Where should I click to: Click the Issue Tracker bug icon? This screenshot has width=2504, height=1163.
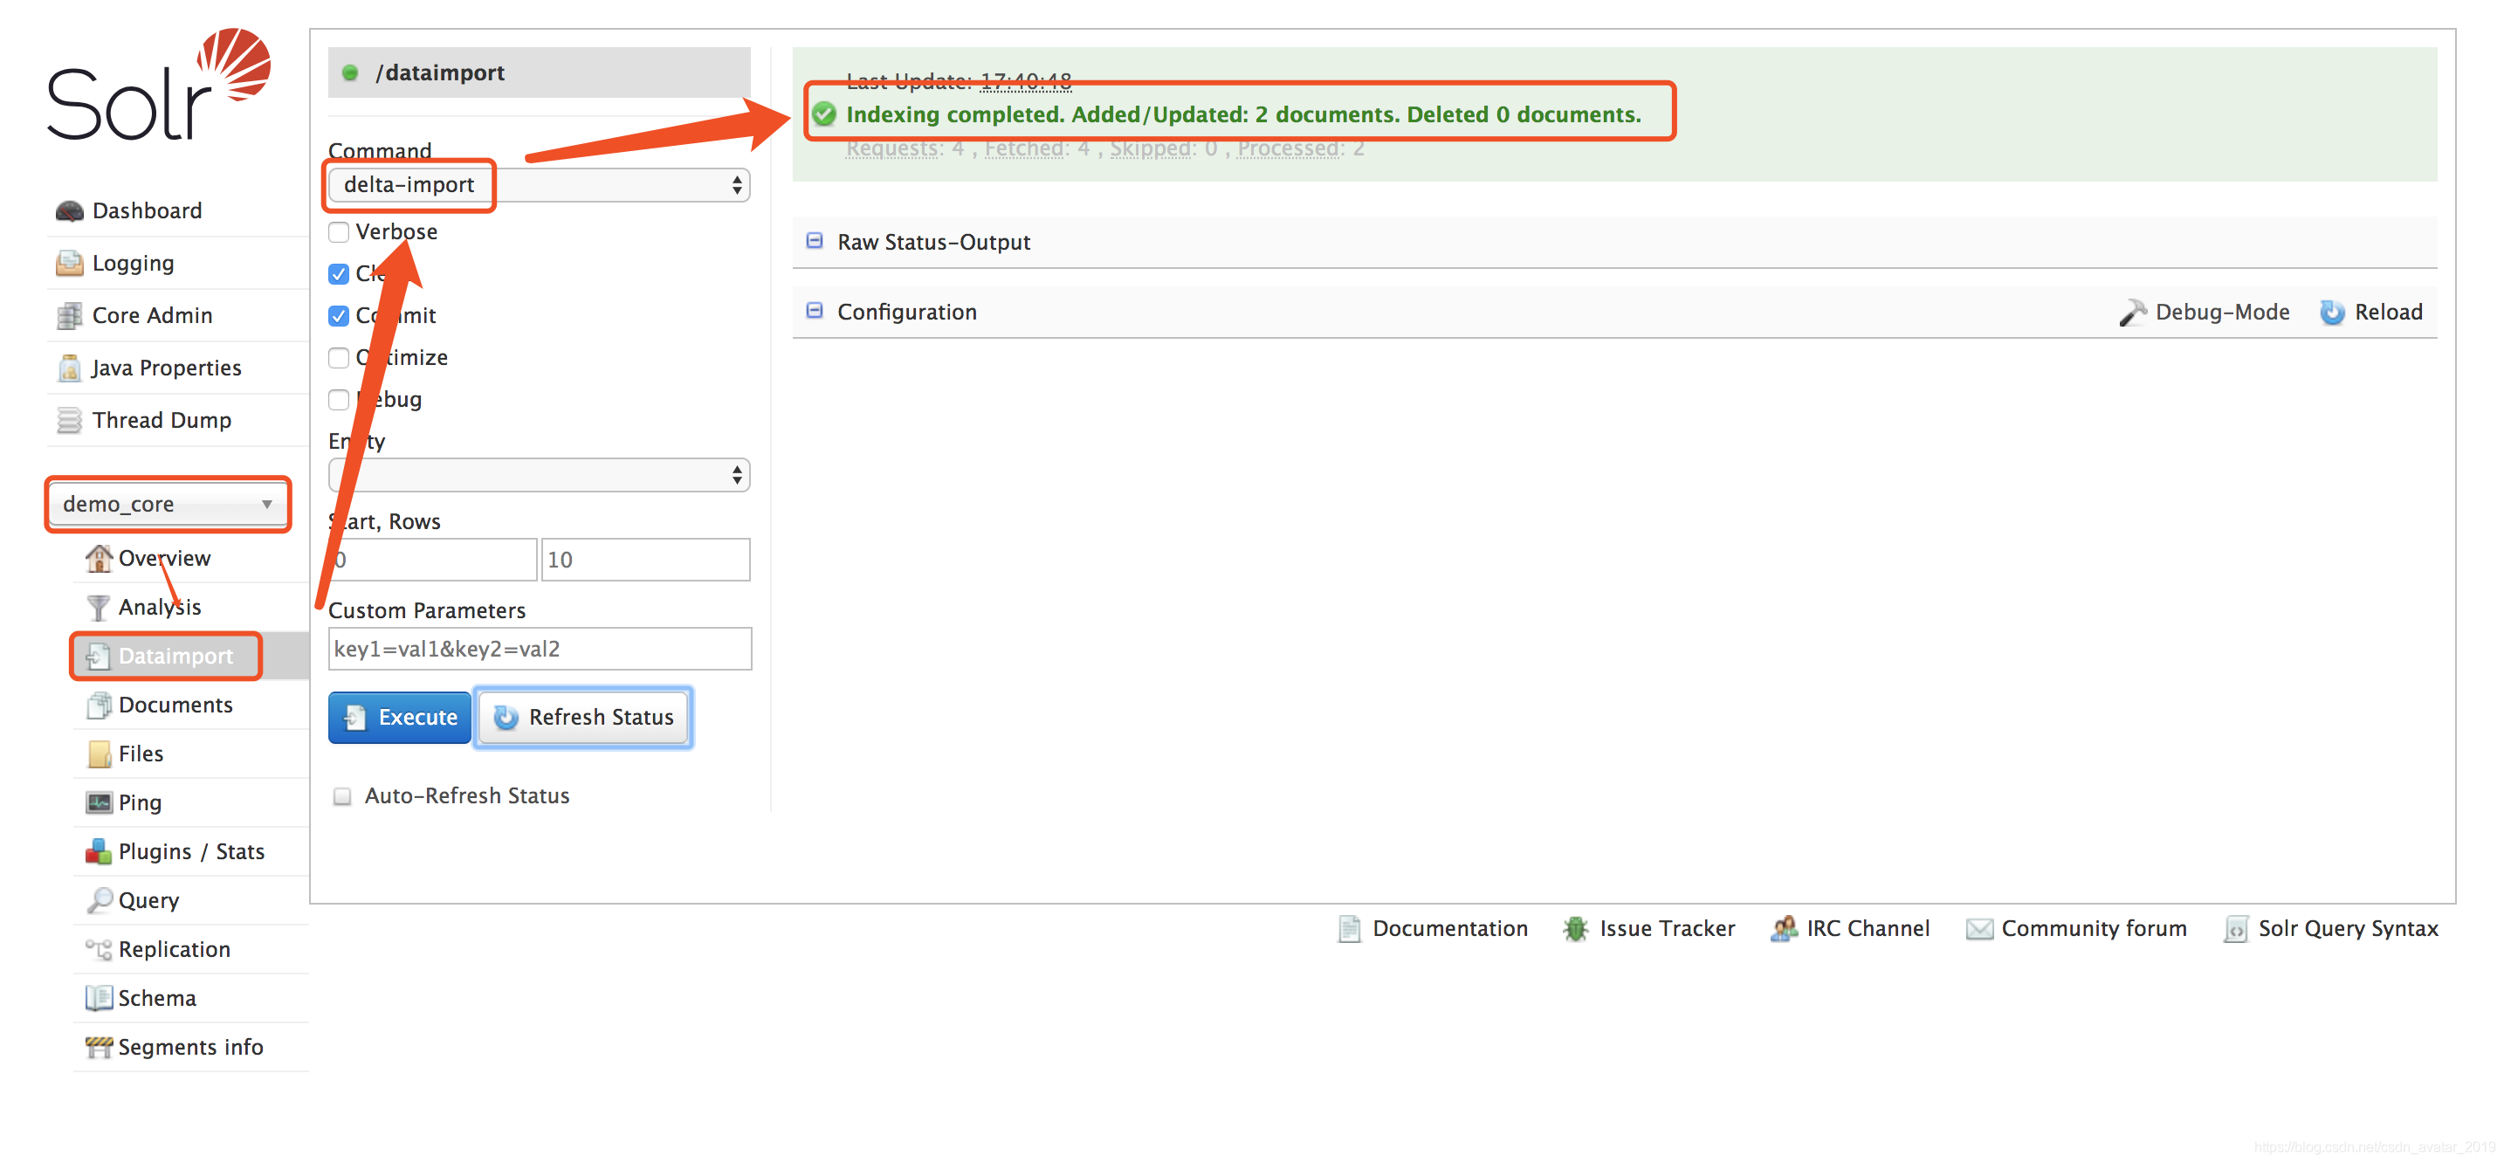[x=1575, y=929]
